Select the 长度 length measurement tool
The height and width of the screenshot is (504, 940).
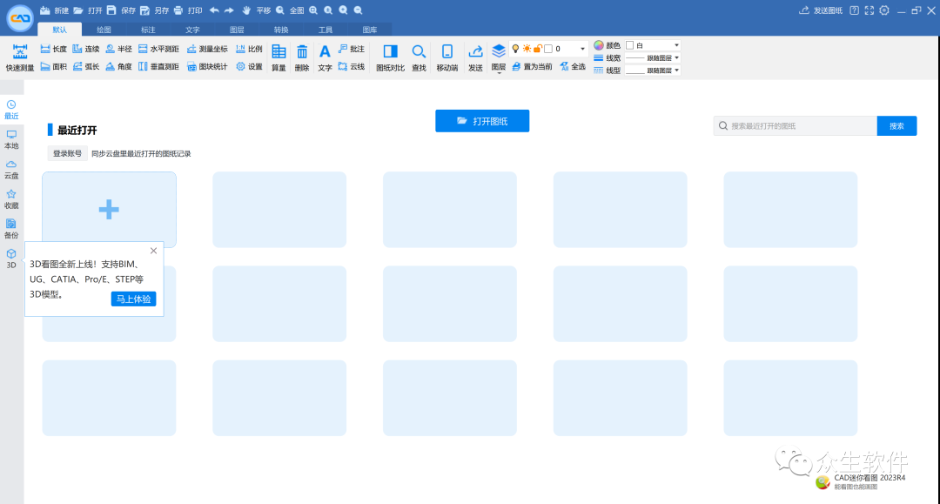[x=53, y=49]
